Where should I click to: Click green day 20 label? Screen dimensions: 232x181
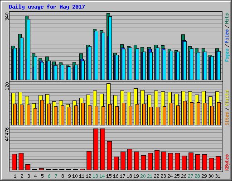pyautogui.click(x=143, y=176)
